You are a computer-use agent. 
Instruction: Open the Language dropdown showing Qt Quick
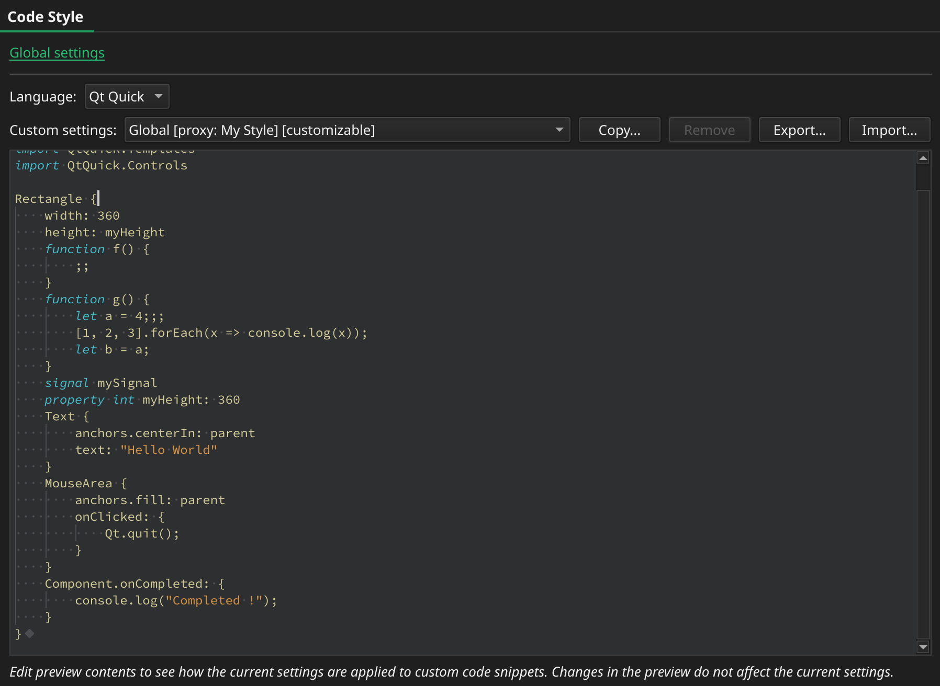[127, 96]
